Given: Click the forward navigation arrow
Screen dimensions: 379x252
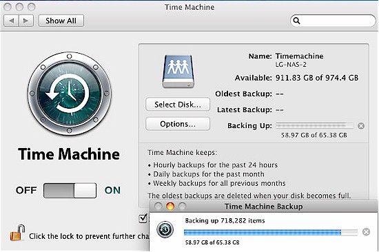Looking at the screenshot, I should coord(26,21).
